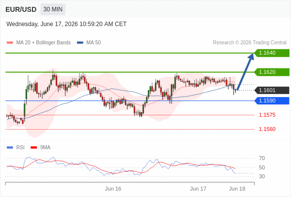Click the red 1.1560 support label
The height and width of the screenshot is (197, 291).
(267, 129)
